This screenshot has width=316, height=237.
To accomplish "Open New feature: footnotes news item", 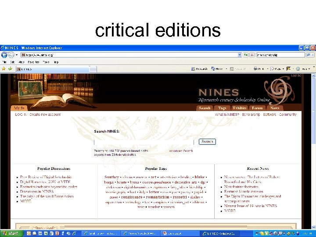I will 241,187.
